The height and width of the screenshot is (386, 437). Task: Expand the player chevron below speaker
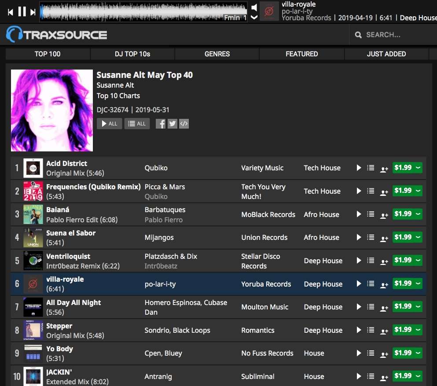point(254,17)
